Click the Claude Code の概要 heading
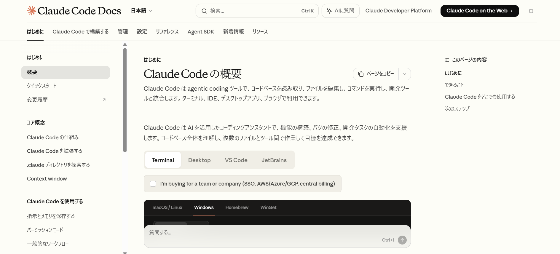The height and width of the screenshot is (254, 560). pos(193,74)
